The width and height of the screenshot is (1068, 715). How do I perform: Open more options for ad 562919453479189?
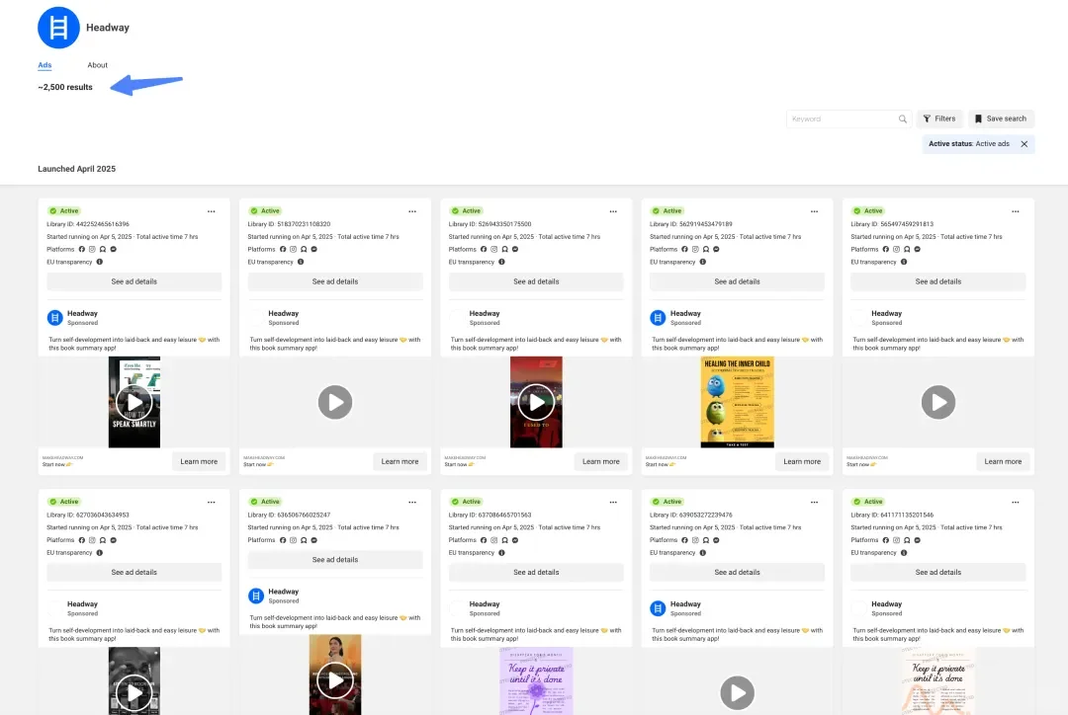pos(814,211)
